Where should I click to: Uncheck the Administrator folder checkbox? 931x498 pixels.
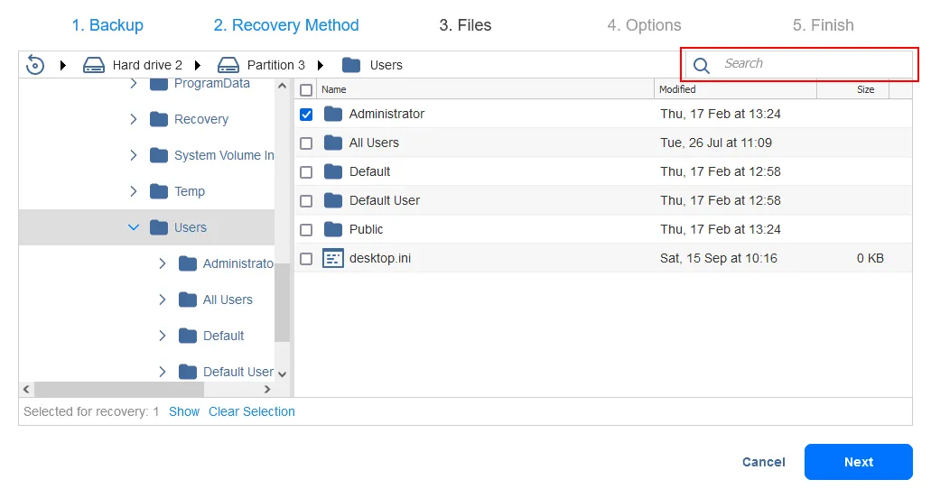[306, 115]
